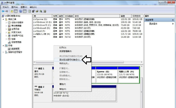The height and width of the screenshot is (108, 176).
Task: Expand the 服务和应用程序 tree node
Action: (x=3, y=52)
